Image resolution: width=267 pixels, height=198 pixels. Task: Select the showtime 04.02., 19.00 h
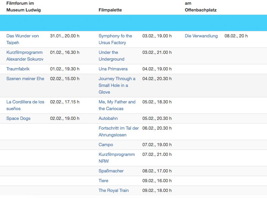(x=157, y=69)
